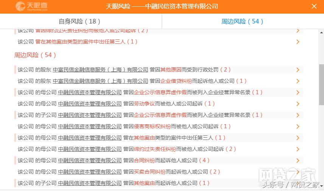This screenshot has height=191, width=324.
Task: Click 侵害商标权纠纷 red text
Action: (x=152, y=127)
